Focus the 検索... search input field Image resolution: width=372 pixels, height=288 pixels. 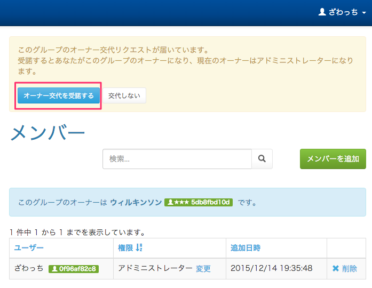click(x=177, y=158)
